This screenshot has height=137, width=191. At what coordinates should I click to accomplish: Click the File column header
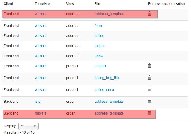pos(97,4)
